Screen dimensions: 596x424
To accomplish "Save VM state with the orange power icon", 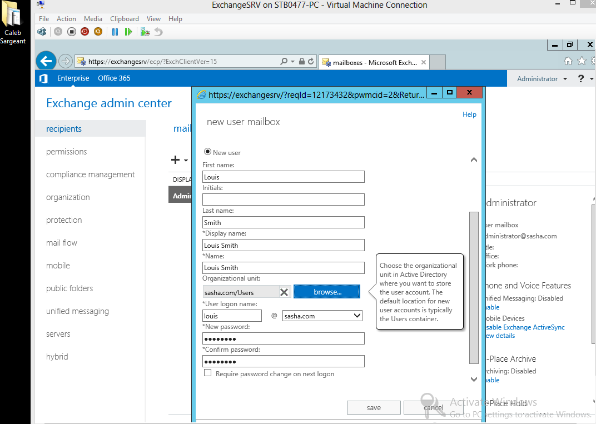I will tap(98, 32).
